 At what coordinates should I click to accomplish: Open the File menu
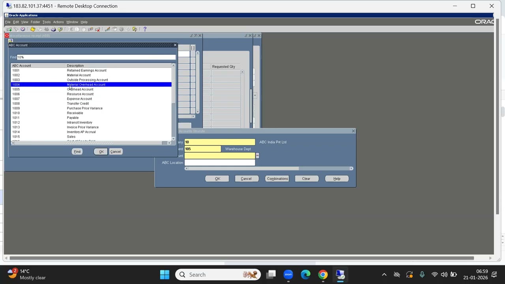click(8, 22)
